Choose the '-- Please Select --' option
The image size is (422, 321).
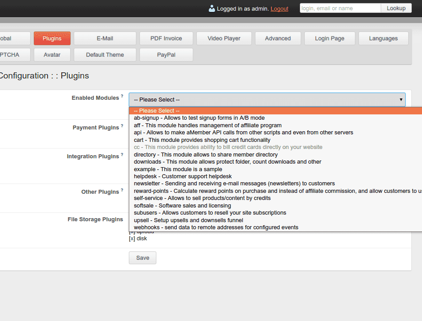click(x=275, y=111)
